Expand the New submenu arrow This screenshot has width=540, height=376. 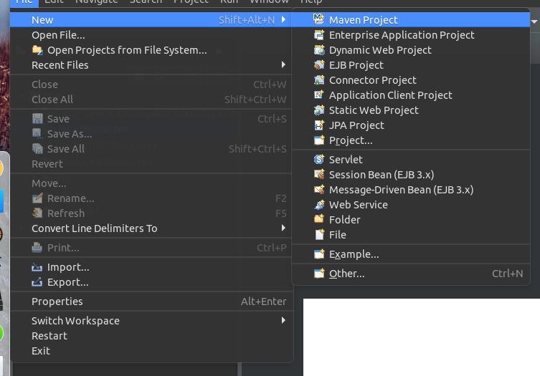283,19
